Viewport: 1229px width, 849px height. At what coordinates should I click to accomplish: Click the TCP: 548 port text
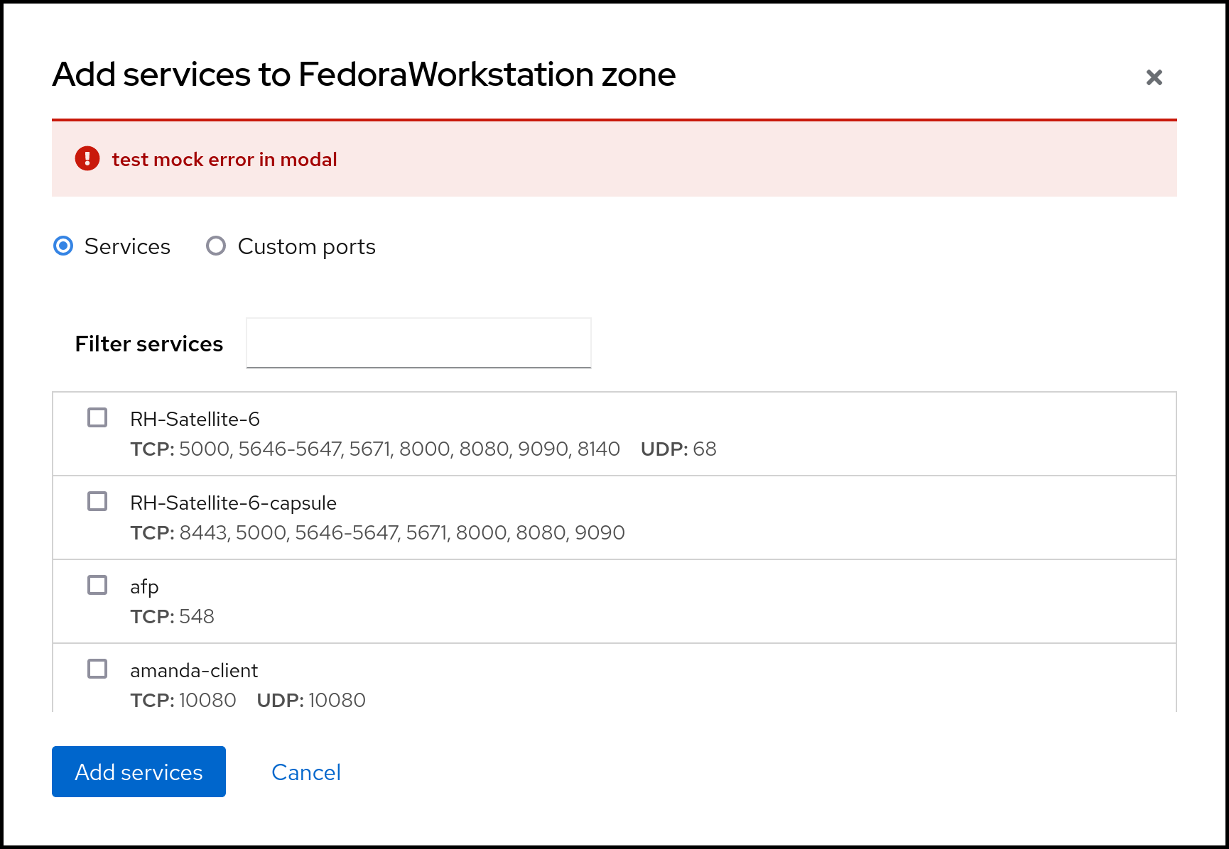click(173, 617)
